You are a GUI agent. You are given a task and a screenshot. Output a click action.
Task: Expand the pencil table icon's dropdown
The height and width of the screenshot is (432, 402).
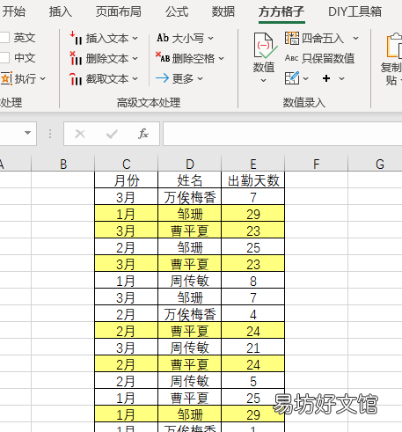pos(305,78)
